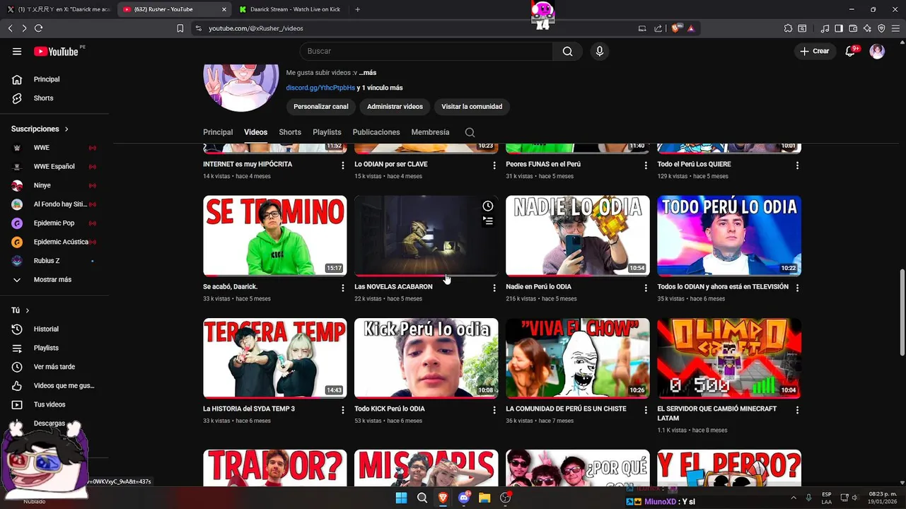This screenshot has width=906, height=509.
Task: Switch to Daarick Stream Kick browser tab
Action: pyautogui.click(x=290, y=9)
